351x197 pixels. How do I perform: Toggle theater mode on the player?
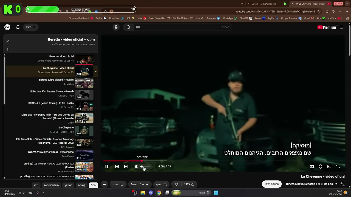click(x=329, y=166)
